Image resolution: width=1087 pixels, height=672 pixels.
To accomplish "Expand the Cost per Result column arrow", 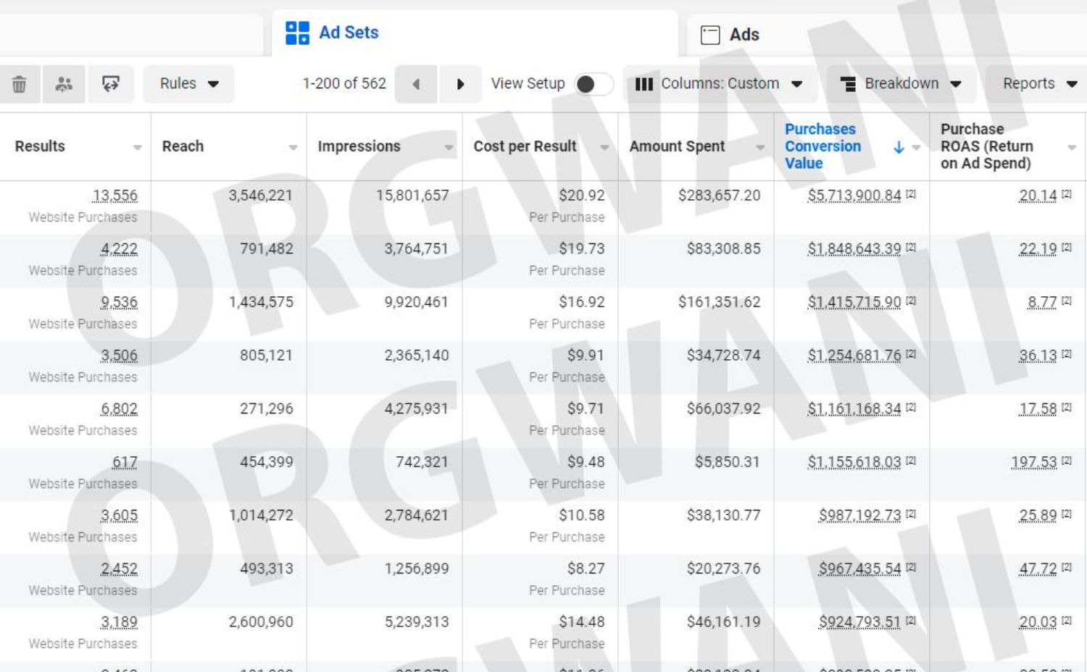I will [604, 147].
